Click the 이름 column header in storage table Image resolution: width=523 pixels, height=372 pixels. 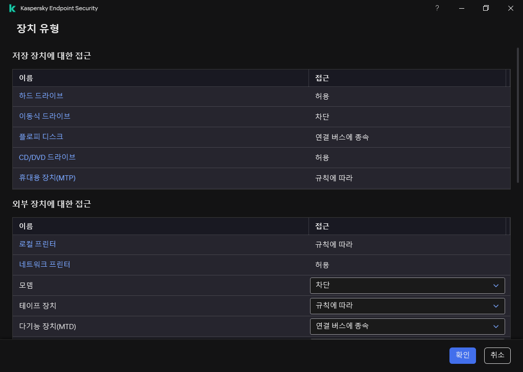[25, 78]
